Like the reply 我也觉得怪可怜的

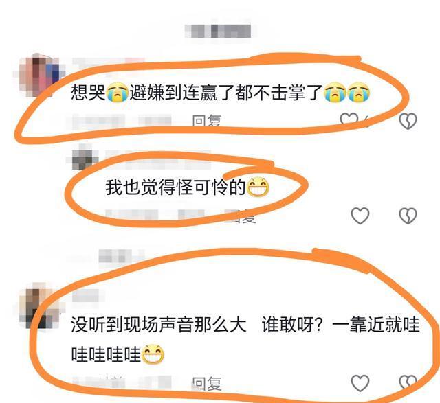click(x=360, y=216)
